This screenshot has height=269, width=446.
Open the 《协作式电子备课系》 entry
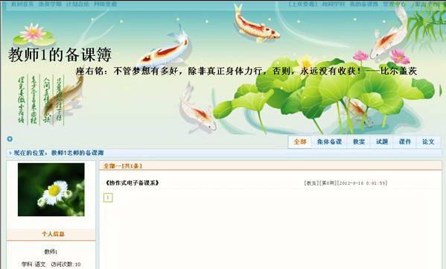pos(132,183)
